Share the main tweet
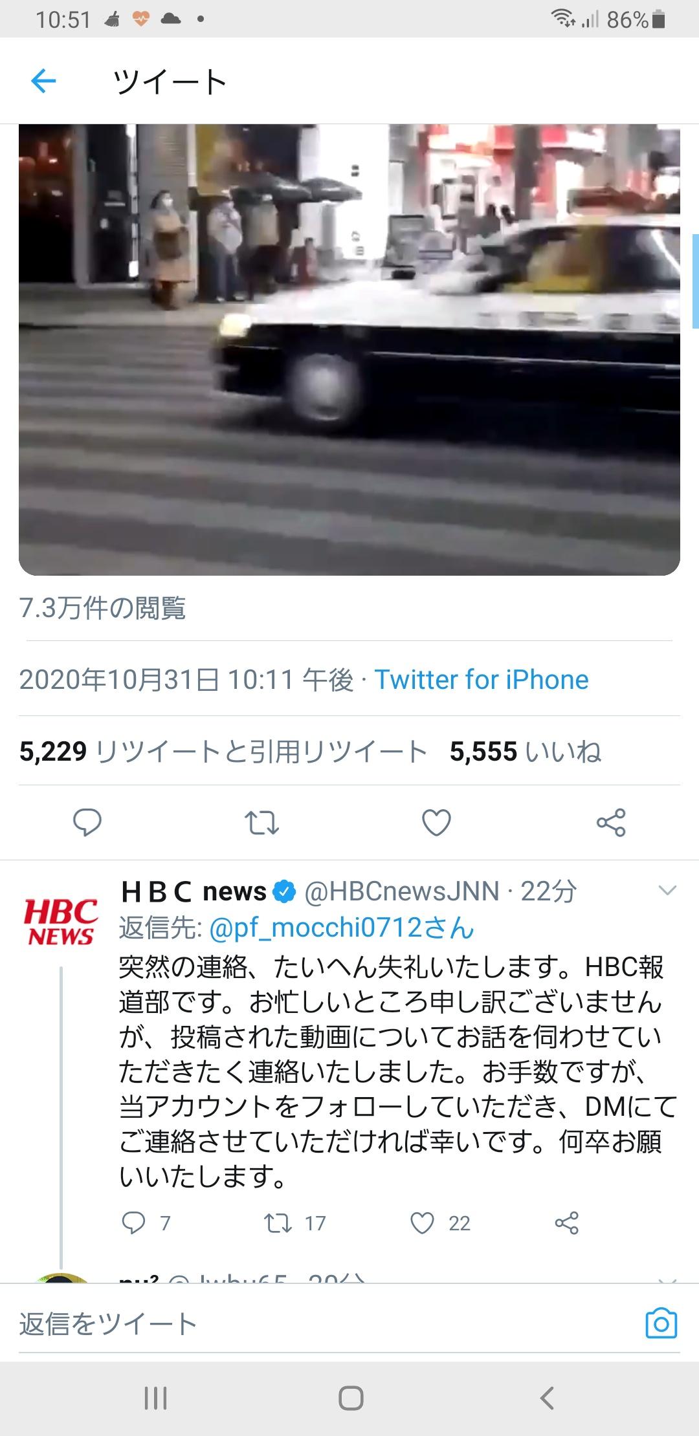 [x=611, y=822]
